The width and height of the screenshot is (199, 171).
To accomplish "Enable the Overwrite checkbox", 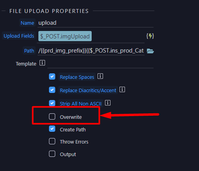I will (52, 116).
